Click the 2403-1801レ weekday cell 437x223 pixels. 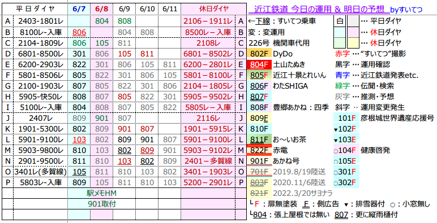point(40,21)
